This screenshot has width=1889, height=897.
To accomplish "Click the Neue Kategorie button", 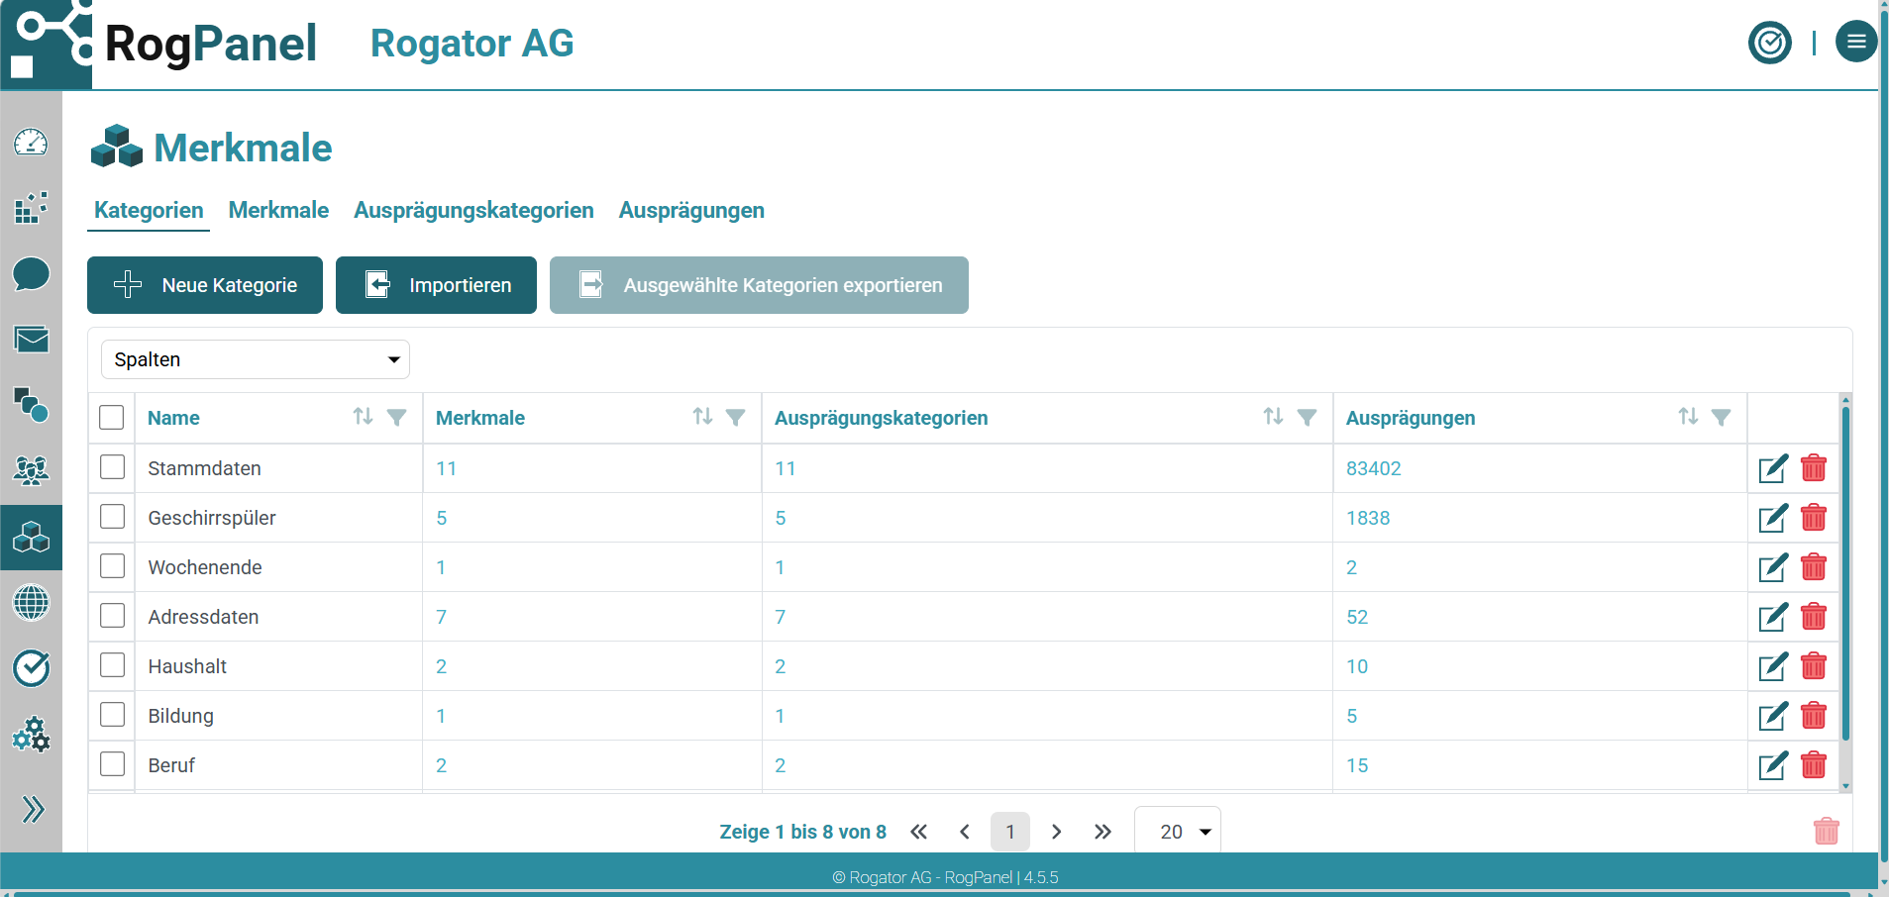I will pyautogui.click(x=205, y=285).
